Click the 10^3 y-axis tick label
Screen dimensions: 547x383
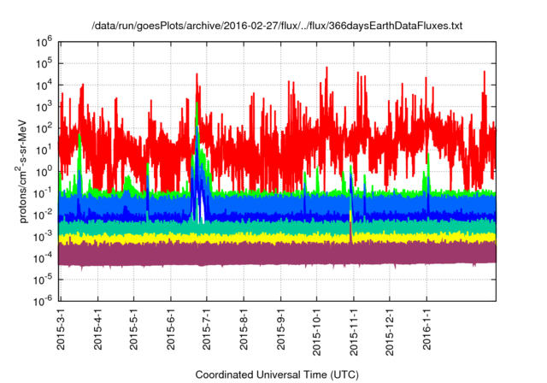(44, 107)
